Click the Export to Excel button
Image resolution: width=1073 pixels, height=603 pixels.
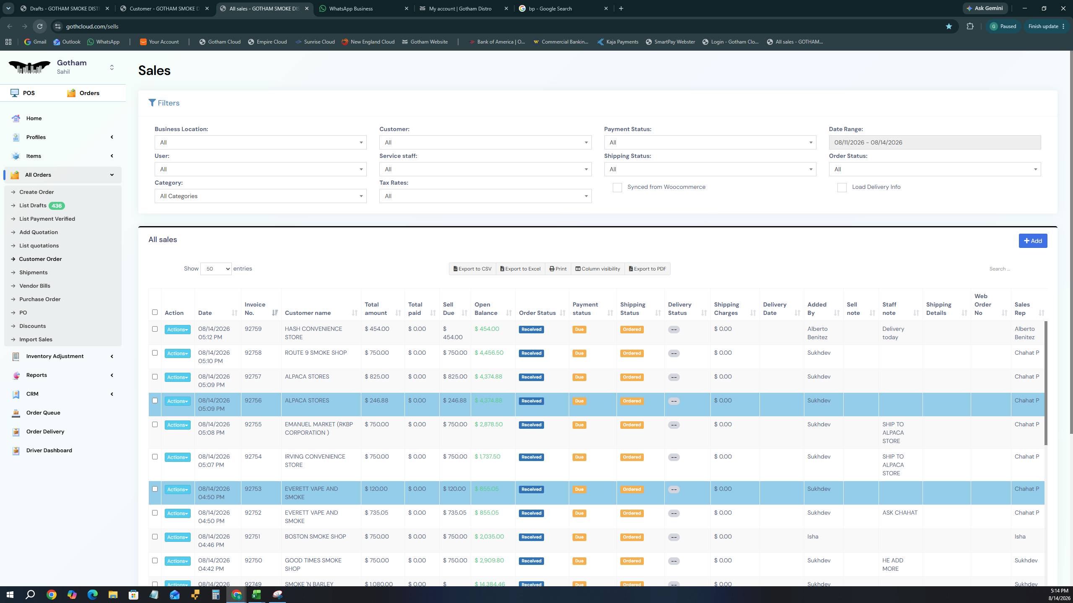pyautogui.click(x=520, y=269)
